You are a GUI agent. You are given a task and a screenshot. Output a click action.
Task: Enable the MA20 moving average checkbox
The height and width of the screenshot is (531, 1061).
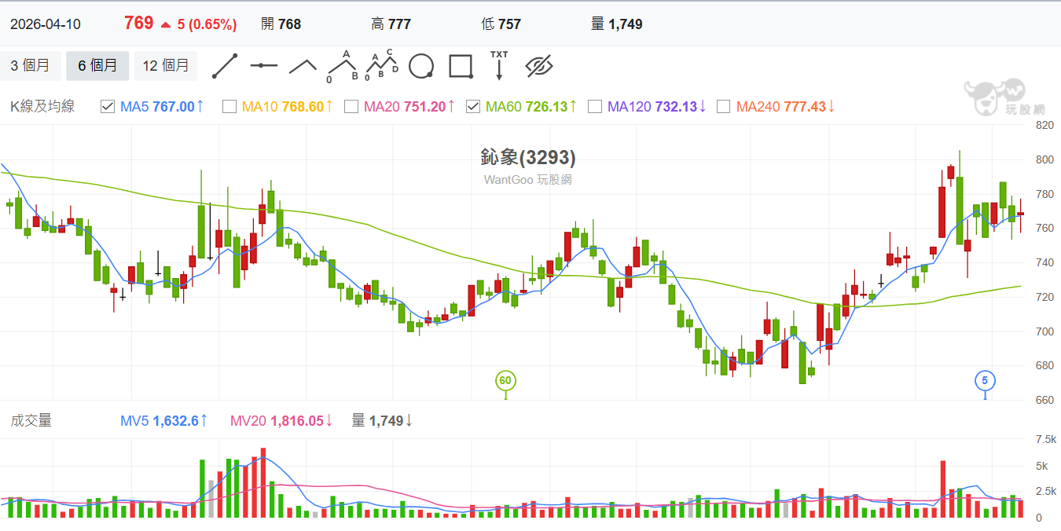click(351, 107)
